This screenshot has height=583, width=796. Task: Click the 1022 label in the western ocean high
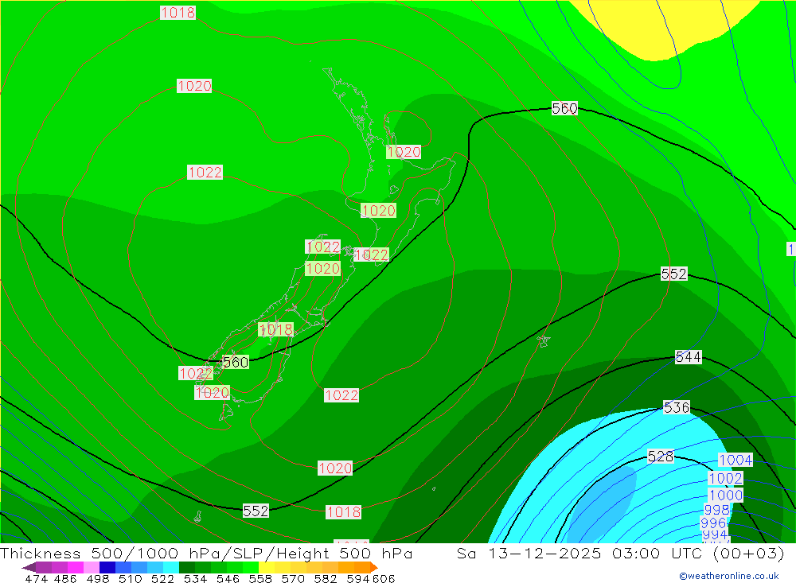click(x=205, y=173)
